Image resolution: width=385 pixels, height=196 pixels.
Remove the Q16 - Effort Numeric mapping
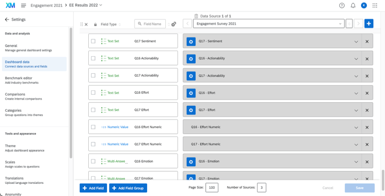point(367,127)
